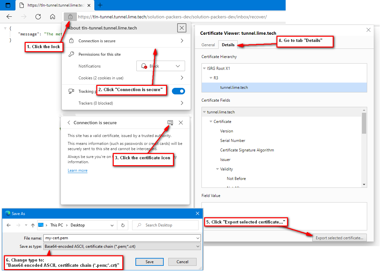Image resolution: width=380 pixels, height=274 pixels.
Task: Switch to the General certificate tab
Action: click(208, 45)
